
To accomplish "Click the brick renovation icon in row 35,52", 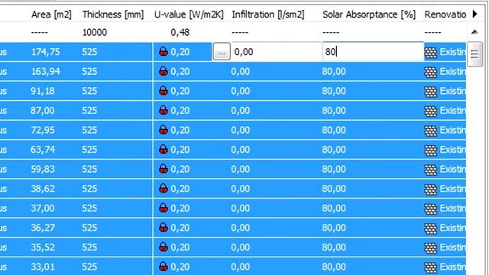I will [x=431, y=248].
